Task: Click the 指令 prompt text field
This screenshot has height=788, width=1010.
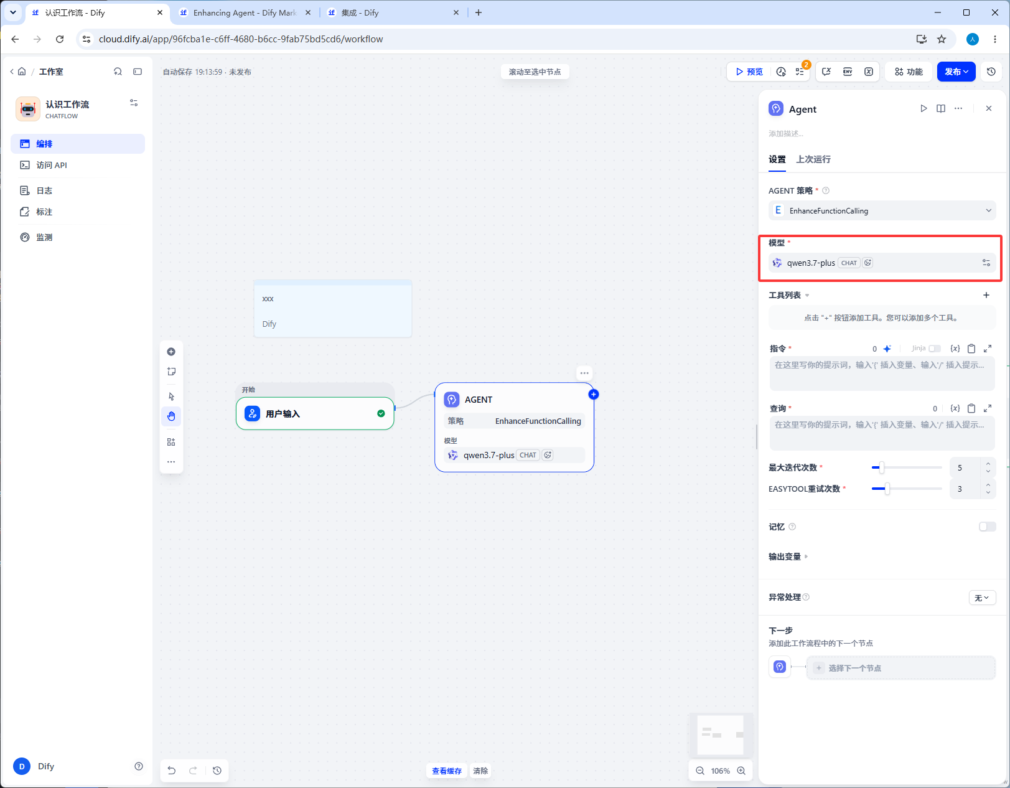Action: (882, 373)
